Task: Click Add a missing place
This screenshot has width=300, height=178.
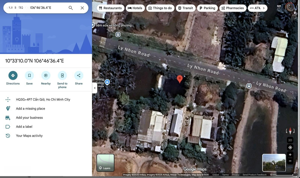Action: click(31, 109)
